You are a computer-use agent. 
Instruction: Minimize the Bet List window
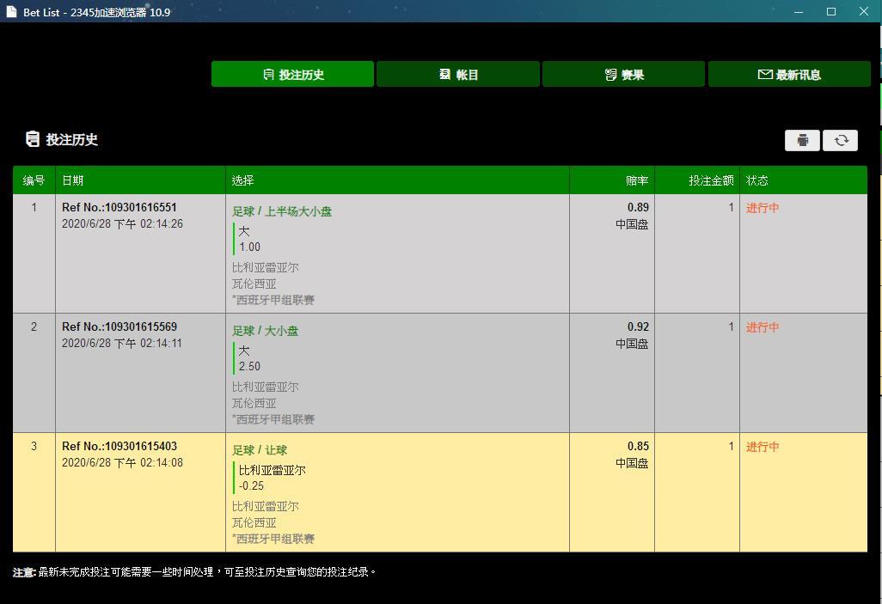click(799, 11)
